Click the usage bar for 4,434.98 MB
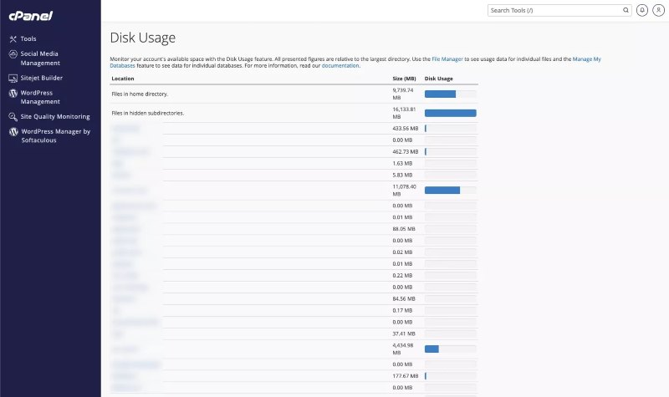 (450, 349)
